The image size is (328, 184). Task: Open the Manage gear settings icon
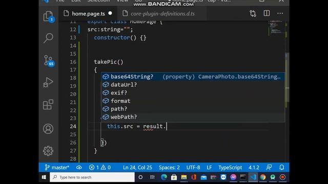point(48,151)
